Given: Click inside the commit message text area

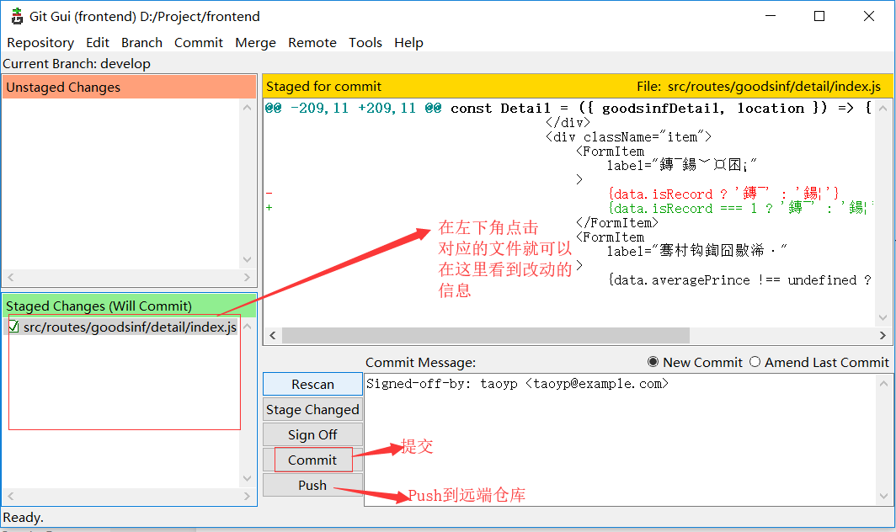Looking at the screenshot, I should pyautogui.click(x=621, y=440).
